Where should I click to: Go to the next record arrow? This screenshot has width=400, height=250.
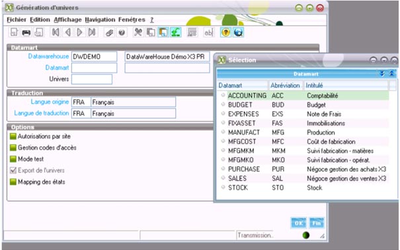pyautogui.click(x=79, y=32)
